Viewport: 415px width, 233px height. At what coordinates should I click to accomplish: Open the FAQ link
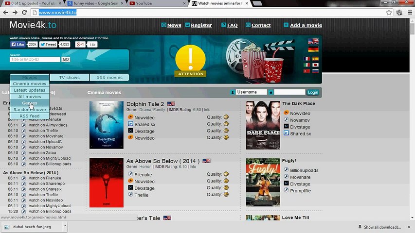232,25
